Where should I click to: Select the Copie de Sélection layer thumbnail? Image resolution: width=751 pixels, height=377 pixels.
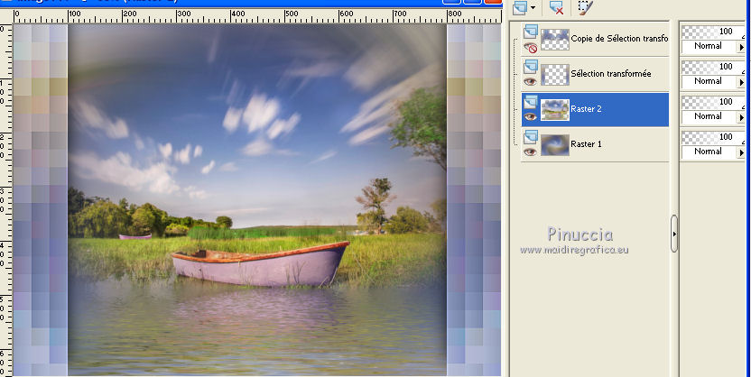click(555, 39)
